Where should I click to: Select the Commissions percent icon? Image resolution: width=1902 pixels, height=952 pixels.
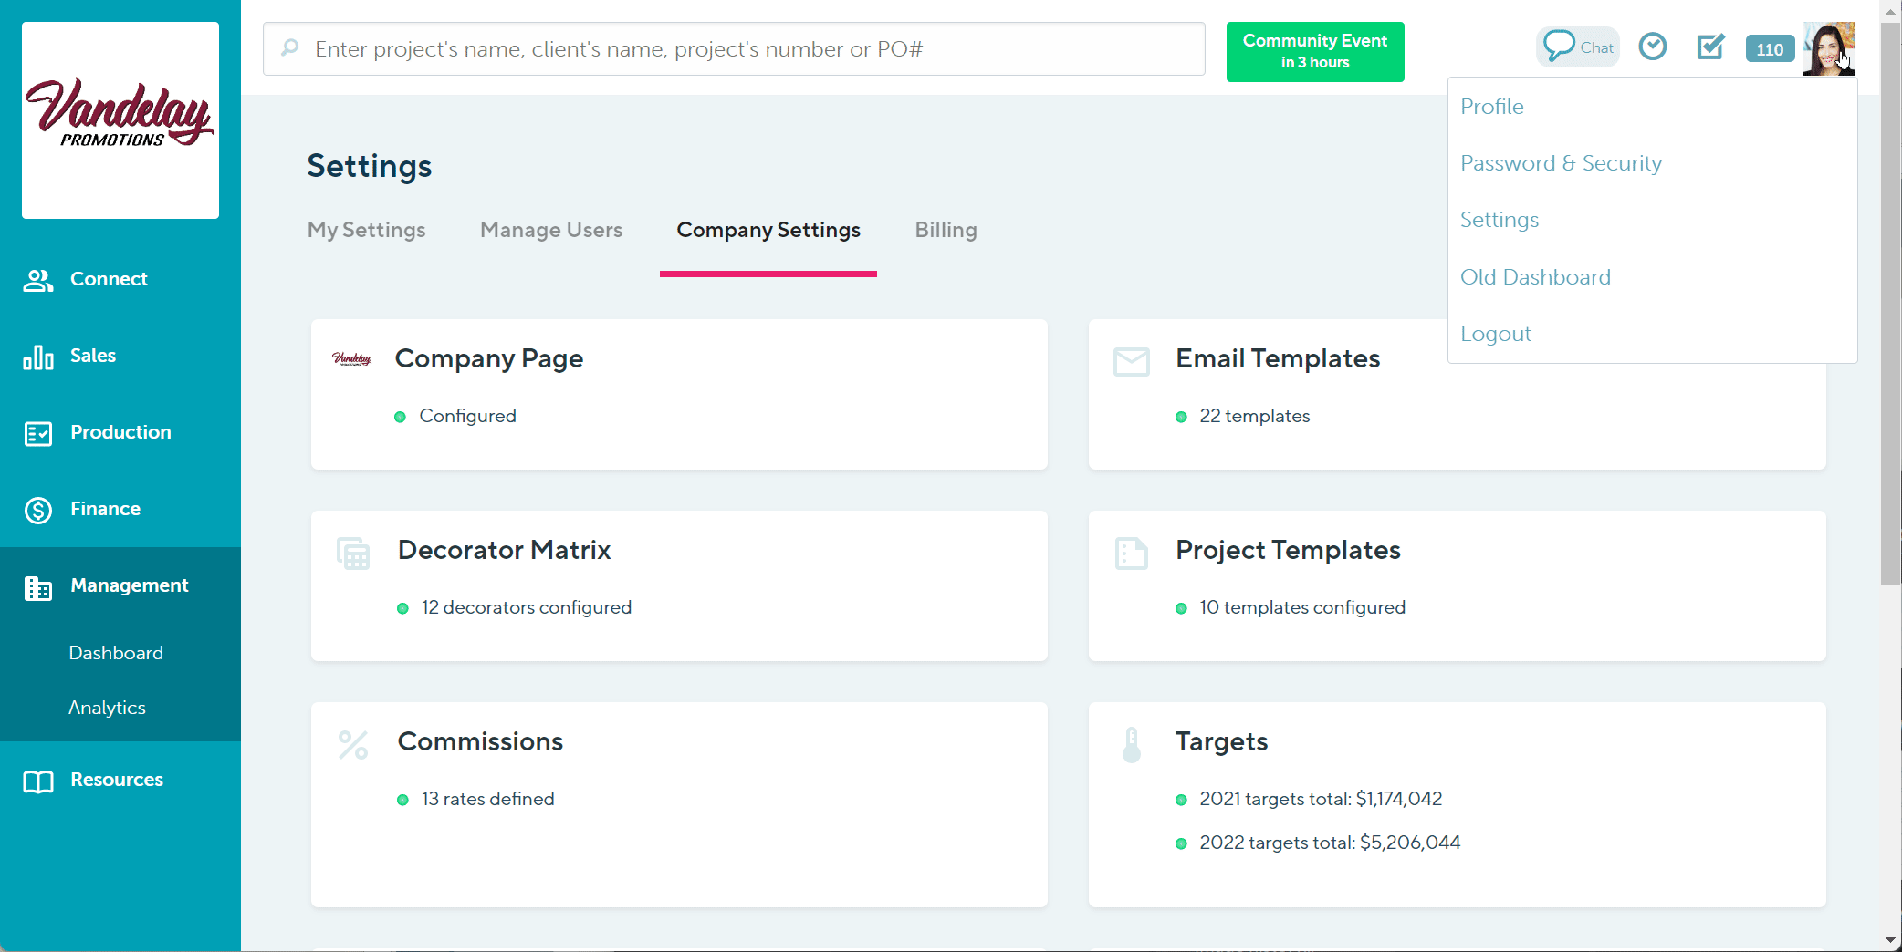tap(352, 744)
